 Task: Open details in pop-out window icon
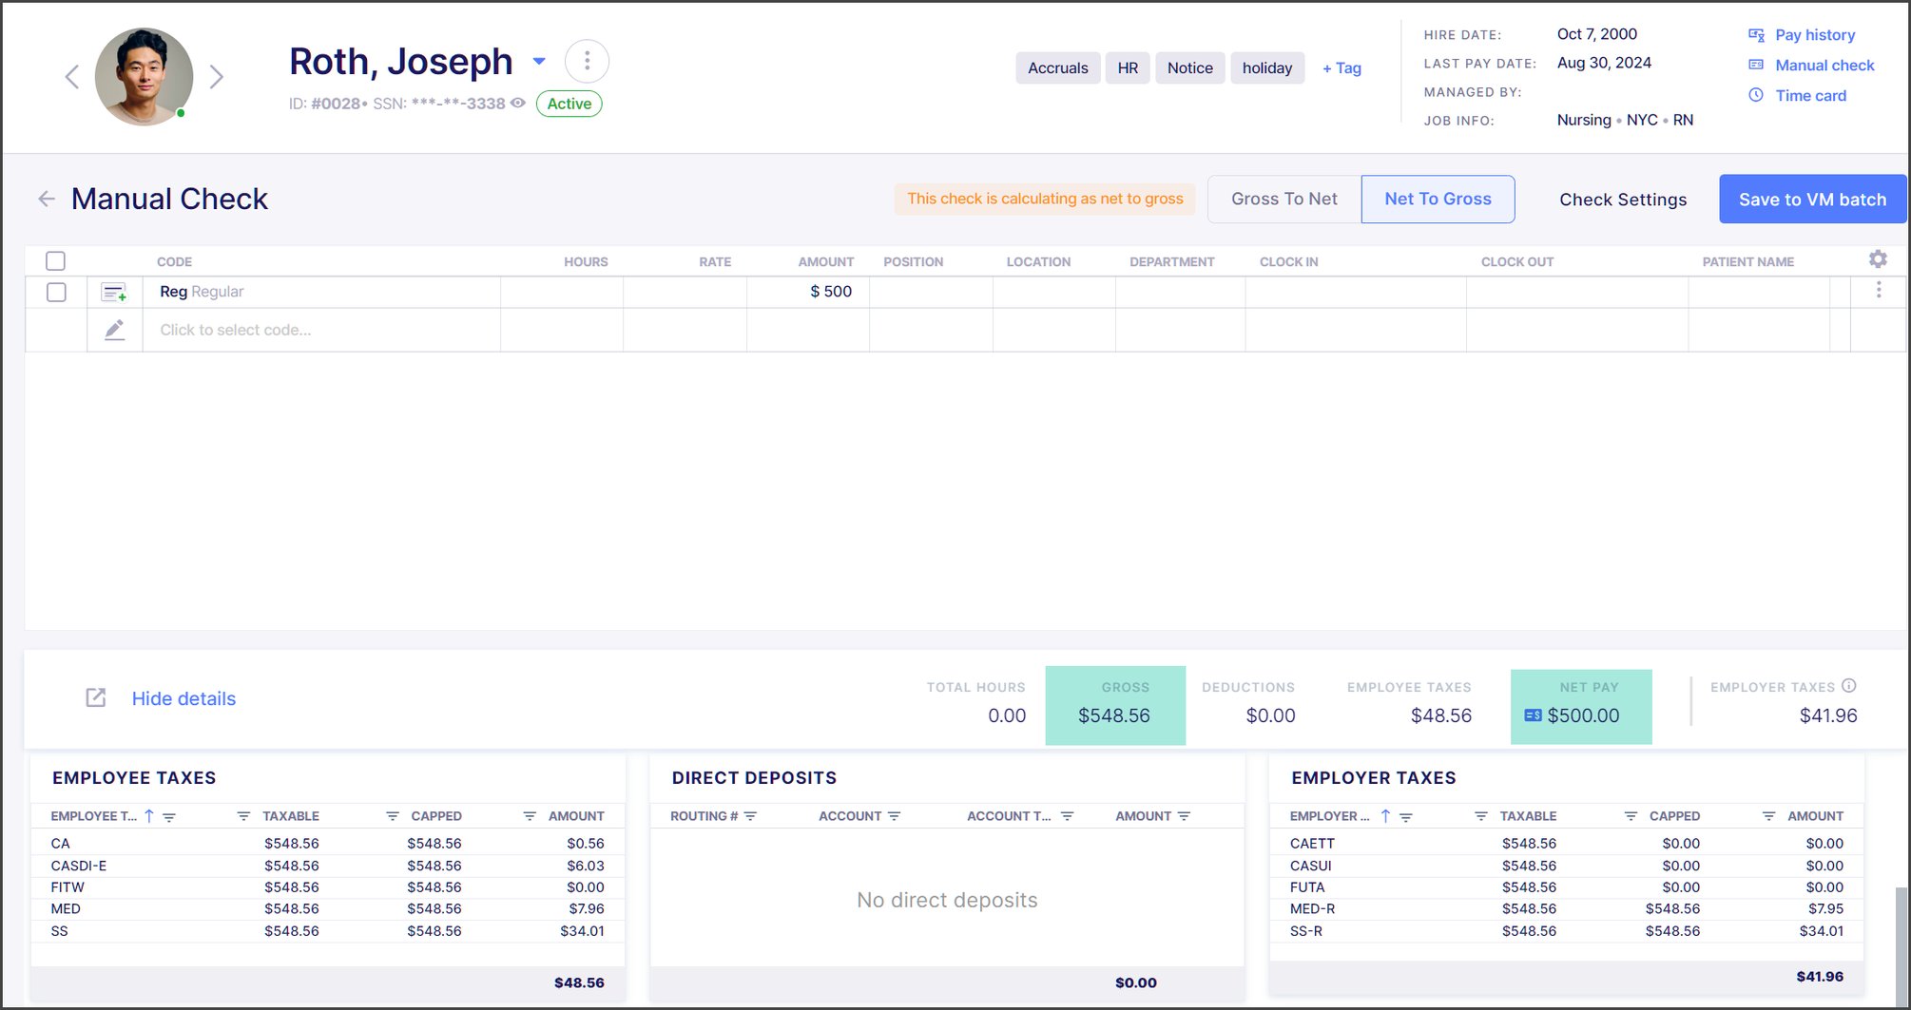(96, 698)
